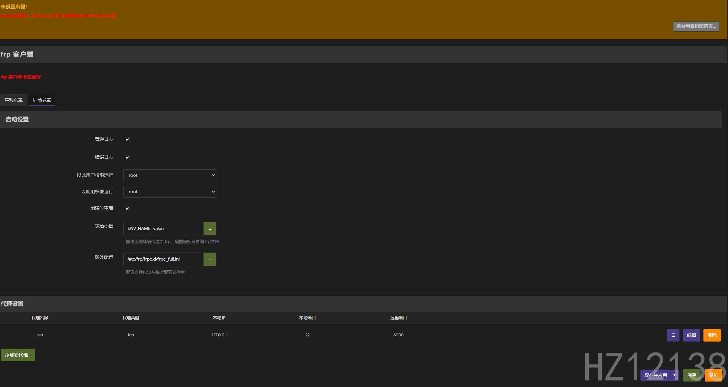Click the ENV_NAME=value input field
The image size is (728, 387).
(163, 229)
